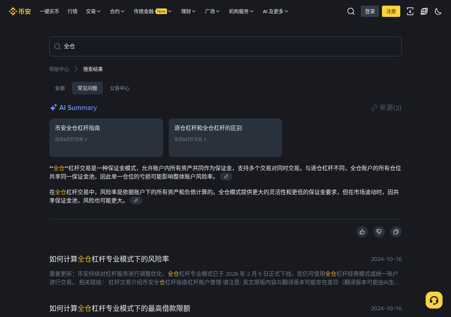
Task: Open 来源(2) sources link
Action: [x=387, y=108]
